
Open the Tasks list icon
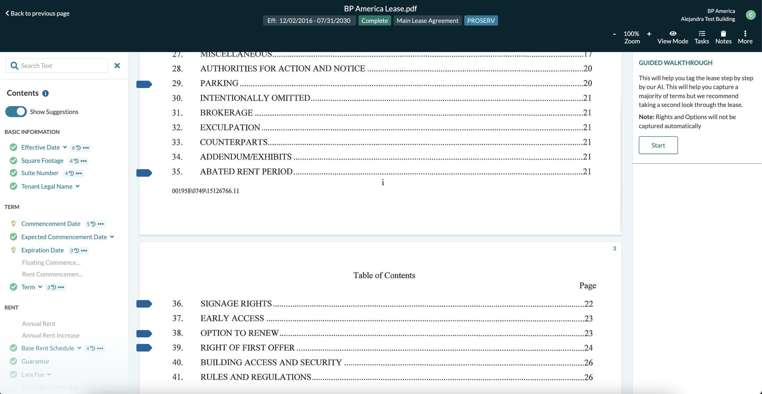coord(701,34)
